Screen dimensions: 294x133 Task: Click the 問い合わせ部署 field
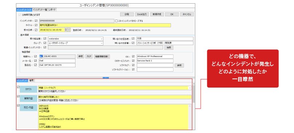pos(165,43)
